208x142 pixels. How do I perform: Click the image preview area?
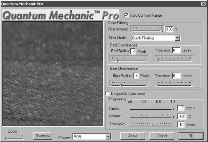coord(53,74)
